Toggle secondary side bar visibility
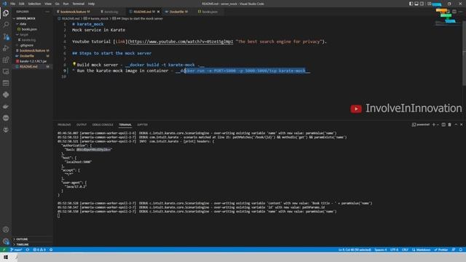Image resolution: width=466 pixels, height=262 pixels. pyautogui.click(x=422, y=4)
